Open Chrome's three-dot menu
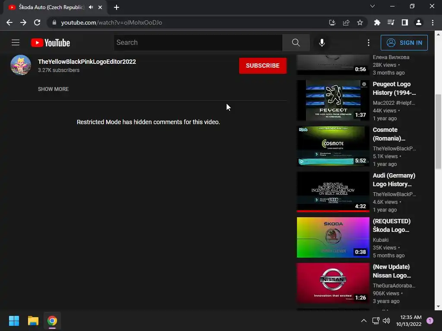The width and height of the screenshot is (442, 331). click(433, 22)
